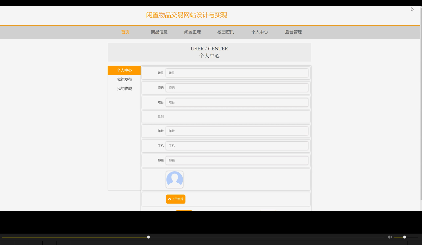Mute audio with the speaker icon
This screenshot has height=245, width=422.
pos(389,237)
